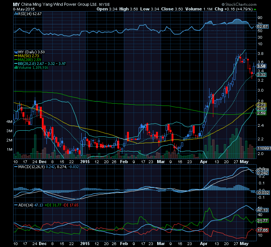Viewport: 271px width, 247px height.
Task: Click the 3.50 last-price tag on price axis
Action: 261,66
